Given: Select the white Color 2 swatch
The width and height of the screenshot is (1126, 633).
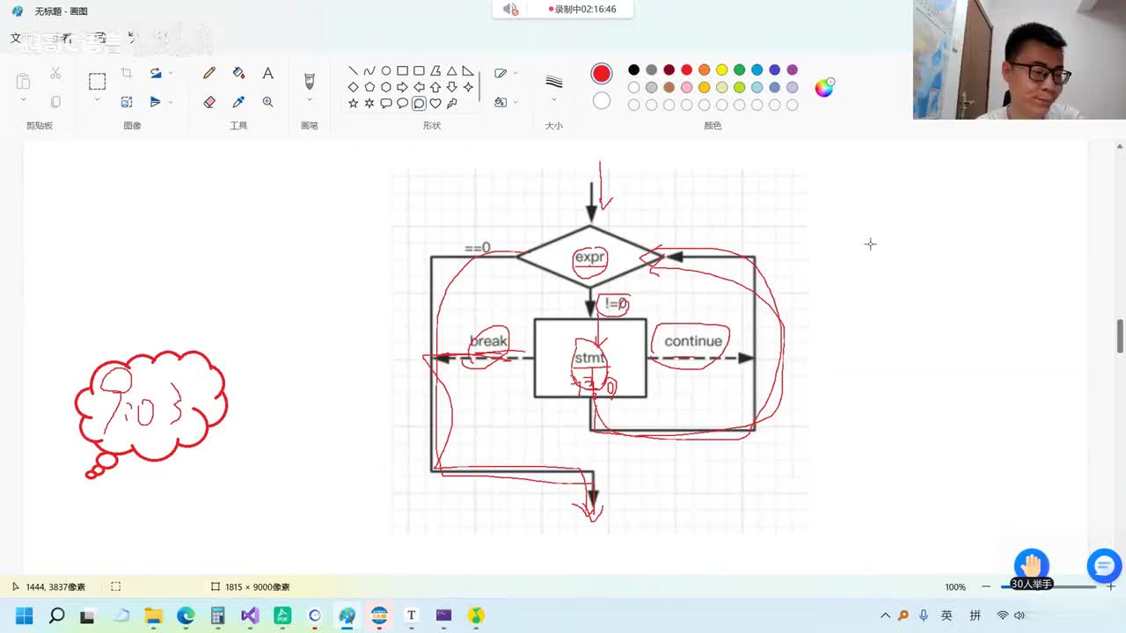Looking at the screenshot, I should pyautogui.click(x=602, y=101).
